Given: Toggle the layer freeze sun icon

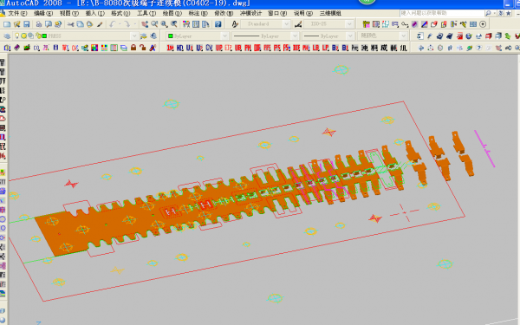Looking at the screenshot, I should (23, 36).
